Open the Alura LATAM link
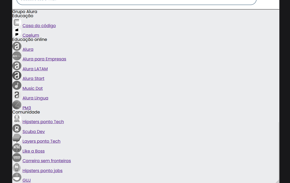This screenshot has width=290, height=183. (x=35, y=69)
